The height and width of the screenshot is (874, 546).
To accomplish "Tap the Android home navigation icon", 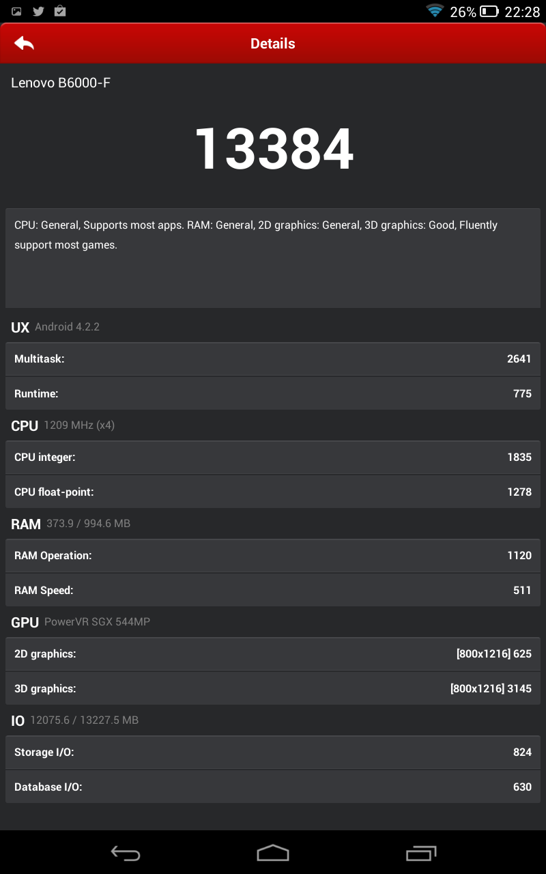I will [273, 853].
